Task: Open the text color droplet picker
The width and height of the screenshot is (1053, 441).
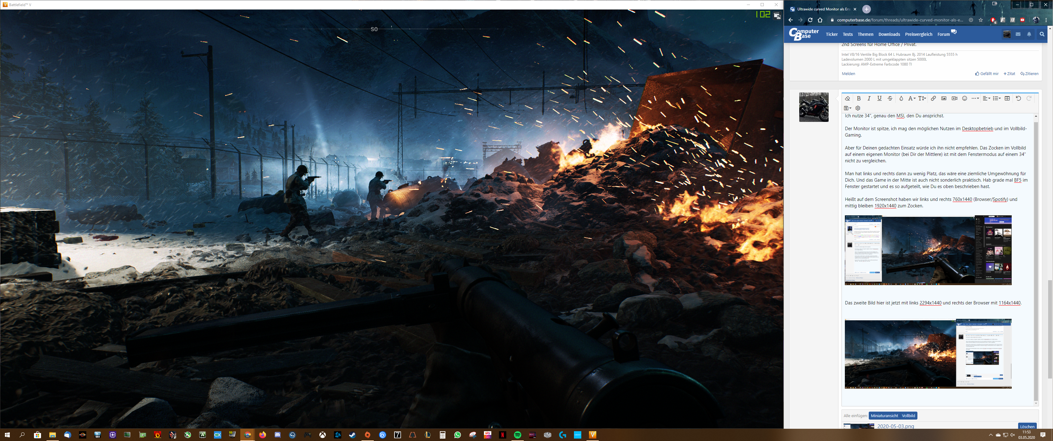Action: point(901,98)
